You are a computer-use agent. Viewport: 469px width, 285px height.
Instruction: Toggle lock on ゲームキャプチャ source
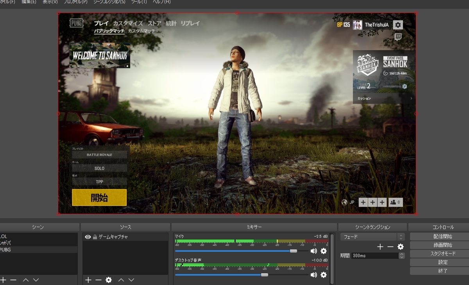[95, 237]
